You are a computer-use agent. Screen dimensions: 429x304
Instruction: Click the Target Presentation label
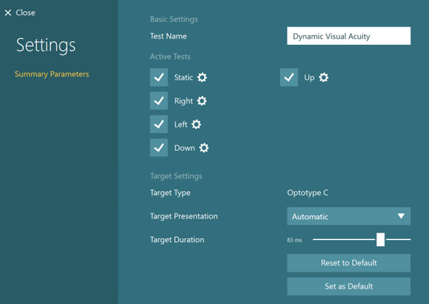(x=184, y=216)
